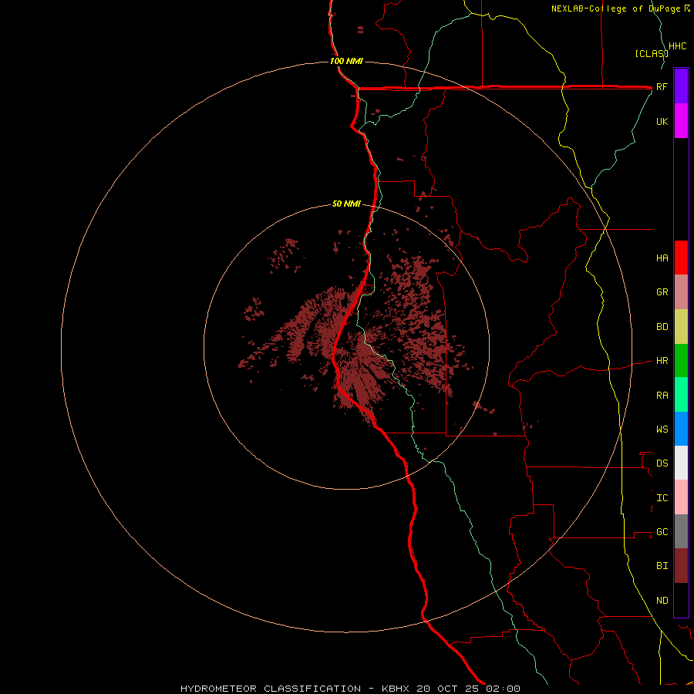Click the white DS dry snow swatch

681,463
